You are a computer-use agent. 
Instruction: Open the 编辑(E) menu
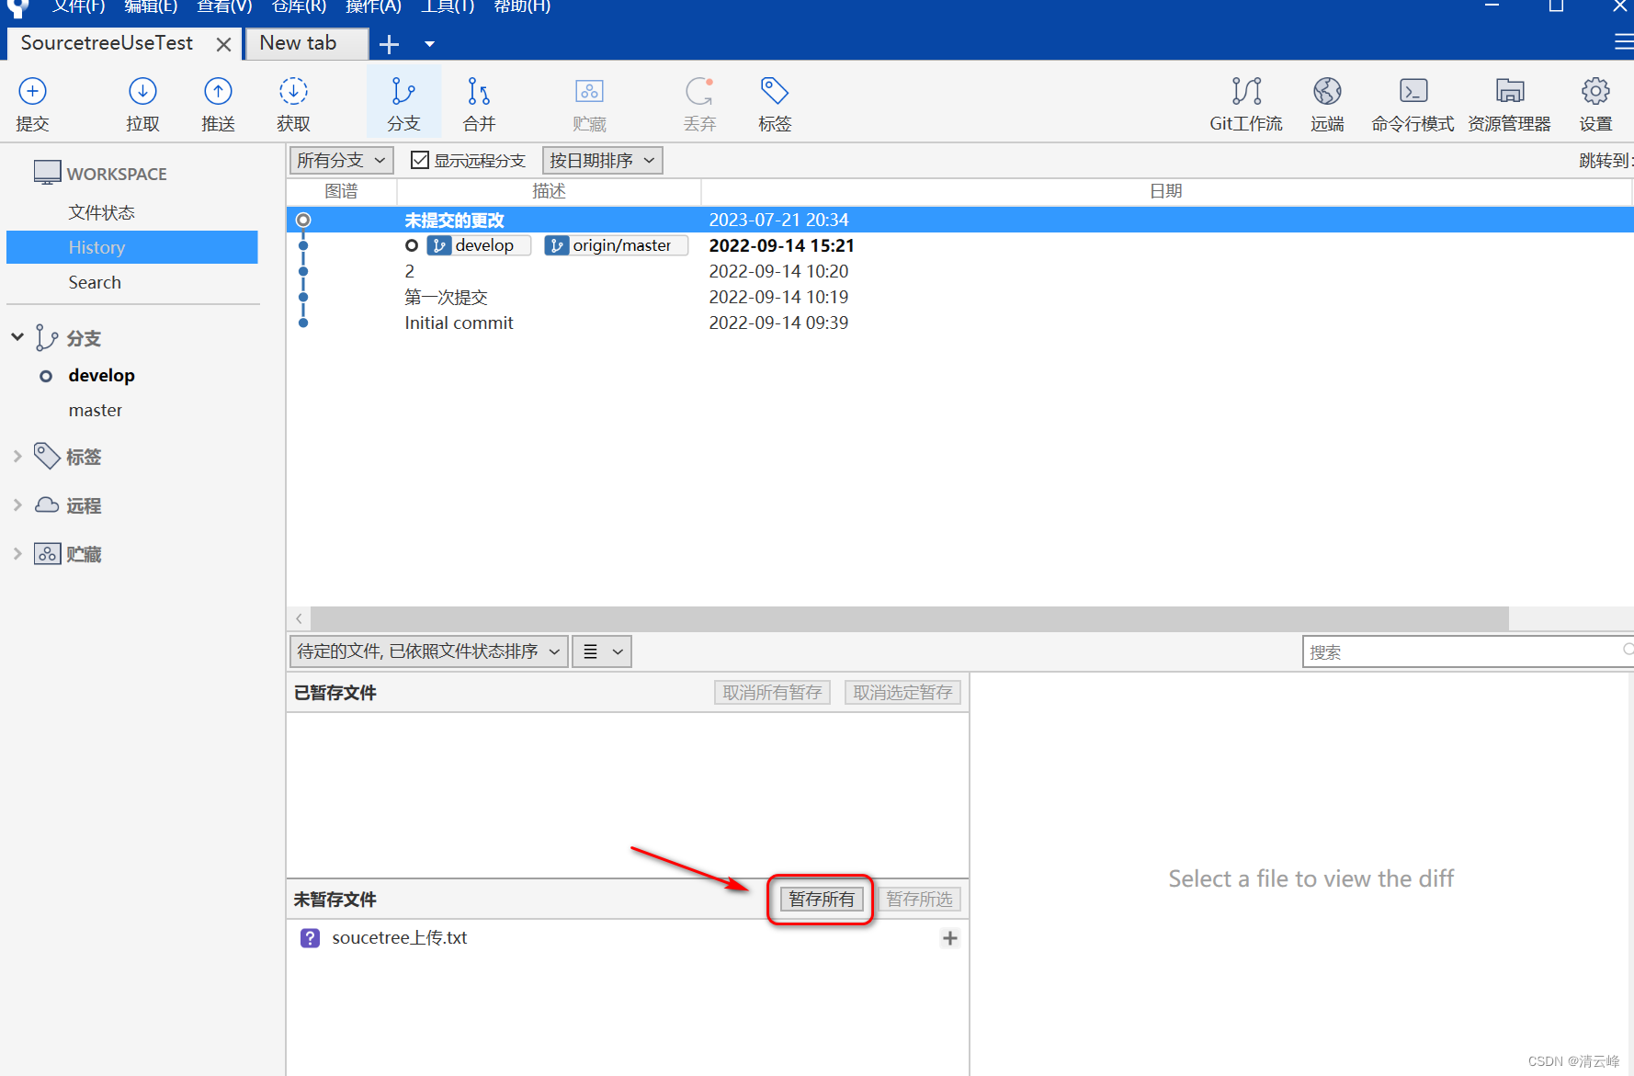[151, 6]
